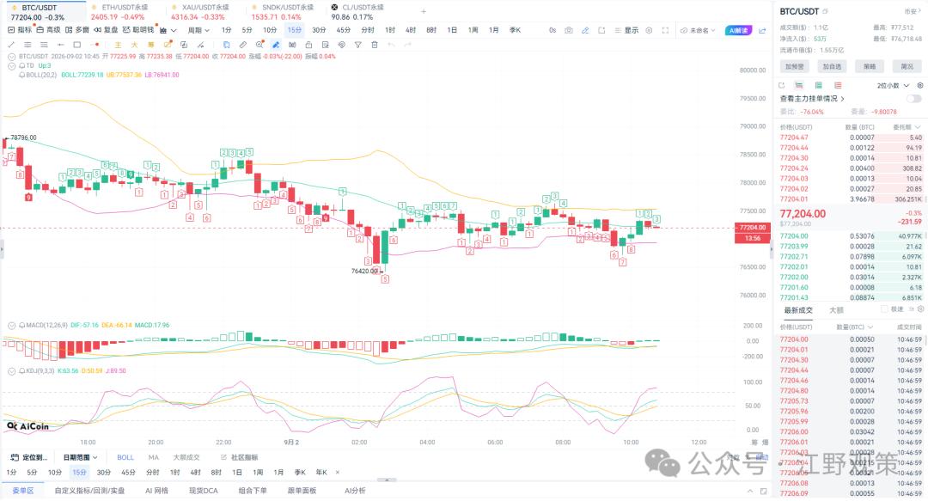Toggle the 极速 checkbox in latest trades
This screenshot has height=501, width=928.
pos(884,309)
